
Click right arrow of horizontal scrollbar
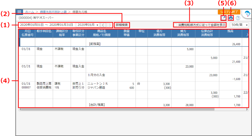(x=247, y=109)
